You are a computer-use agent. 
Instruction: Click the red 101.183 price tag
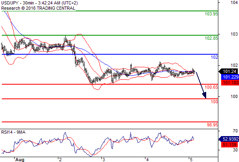(x=230, y=83)
